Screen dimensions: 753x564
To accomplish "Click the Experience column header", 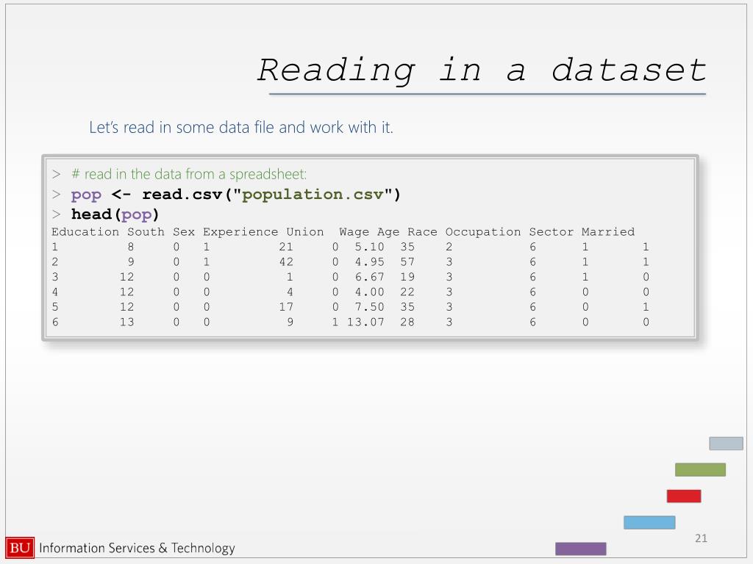I will (x=240, y=232).
